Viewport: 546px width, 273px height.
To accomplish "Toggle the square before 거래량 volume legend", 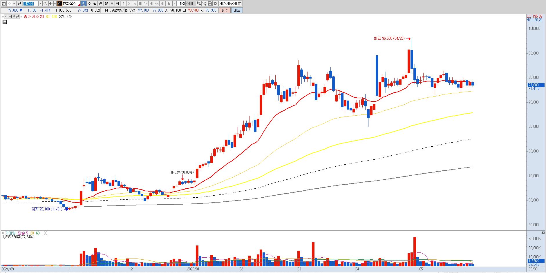I will pos(3,233).
